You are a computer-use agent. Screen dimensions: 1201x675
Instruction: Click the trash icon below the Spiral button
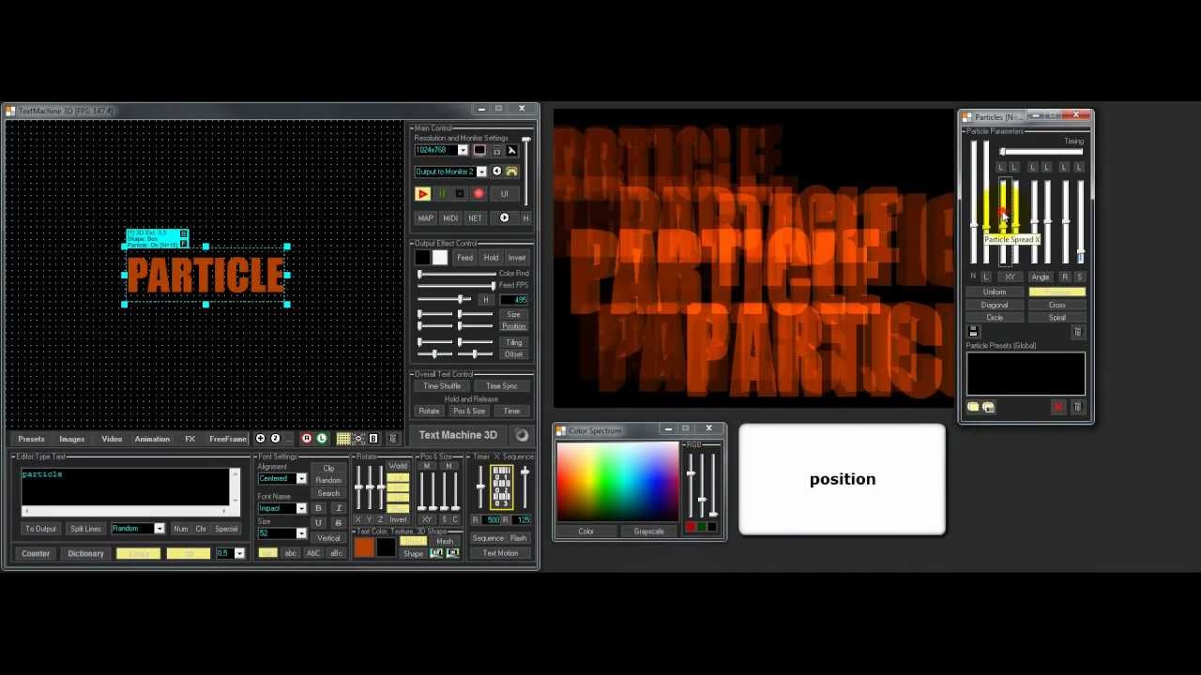pyautogui.click(x=1078, y=332)
